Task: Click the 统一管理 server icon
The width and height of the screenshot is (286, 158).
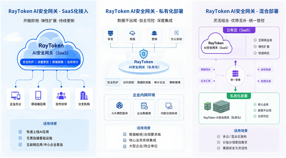Action: click(x=235, y=74)
